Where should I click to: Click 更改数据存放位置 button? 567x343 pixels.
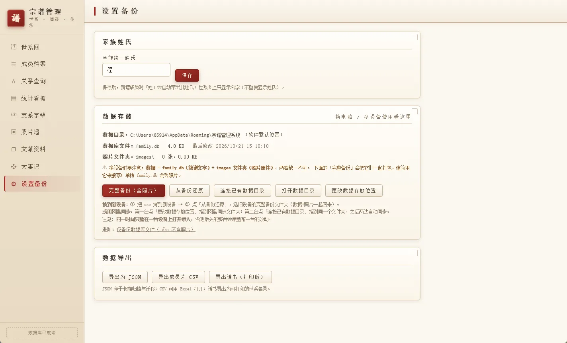(x=354, y=190)
